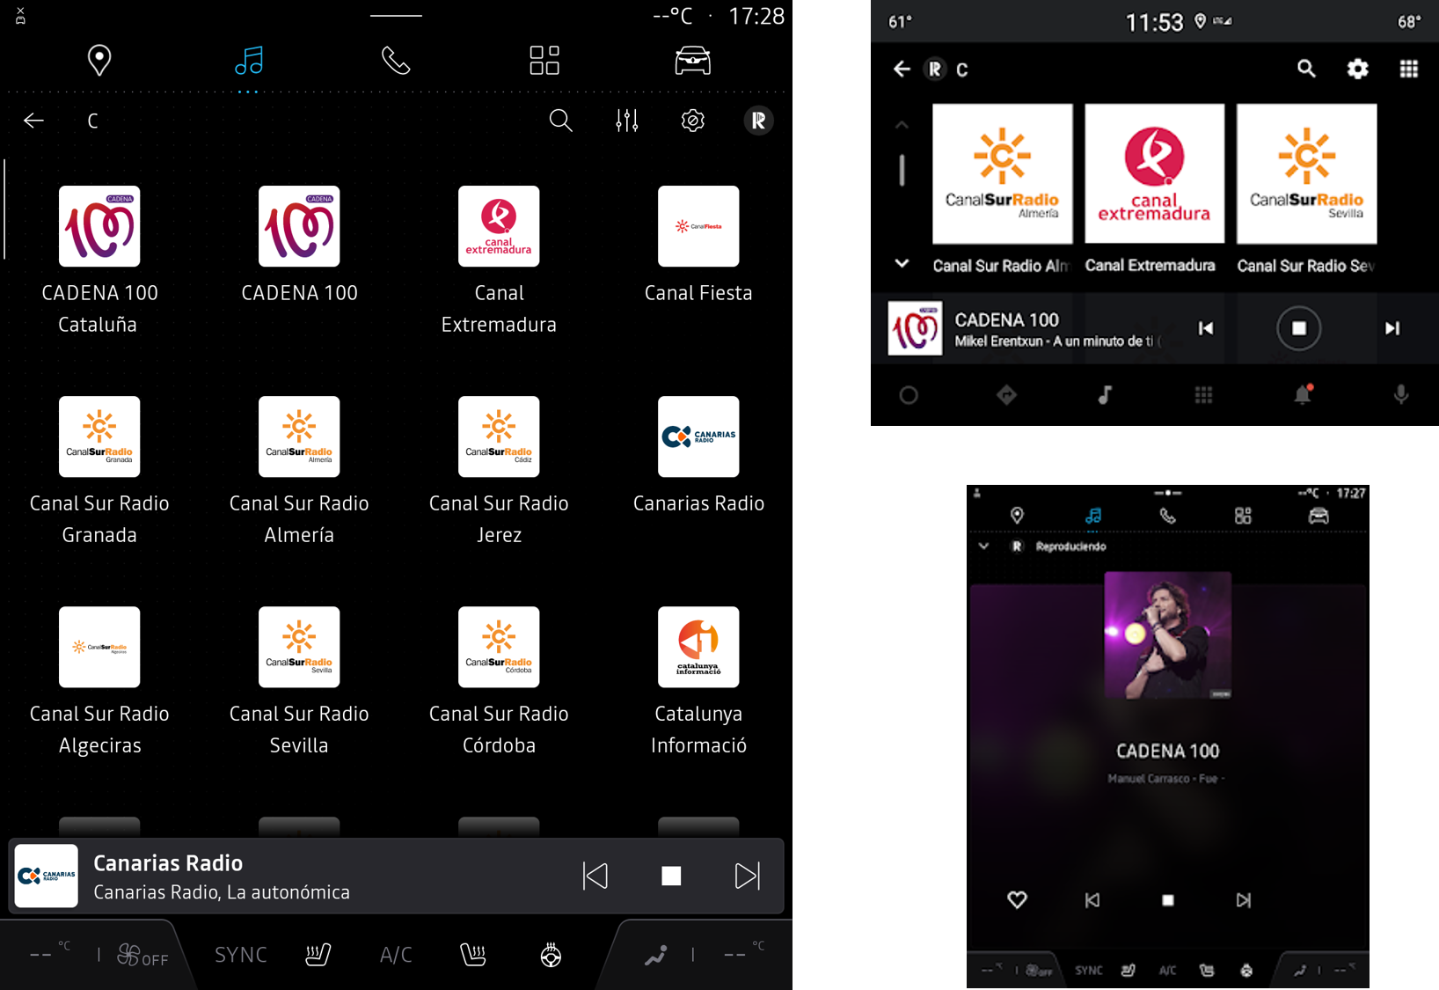The image size is (1439, 990).
Task: Play Canal Sur Radio Algeciras
Action: click(x=99, y=681)
